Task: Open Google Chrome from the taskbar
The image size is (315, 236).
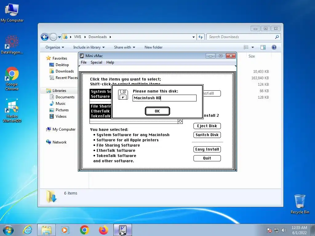Action: coord(84,230)
